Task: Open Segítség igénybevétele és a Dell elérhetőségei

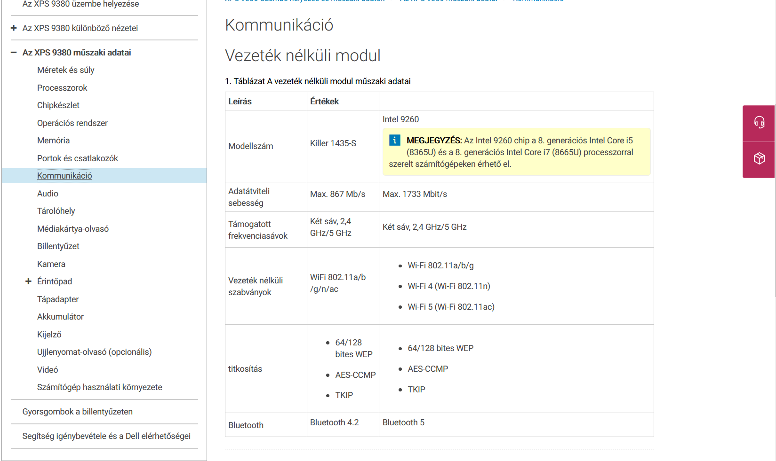Action: coord(106,436)
